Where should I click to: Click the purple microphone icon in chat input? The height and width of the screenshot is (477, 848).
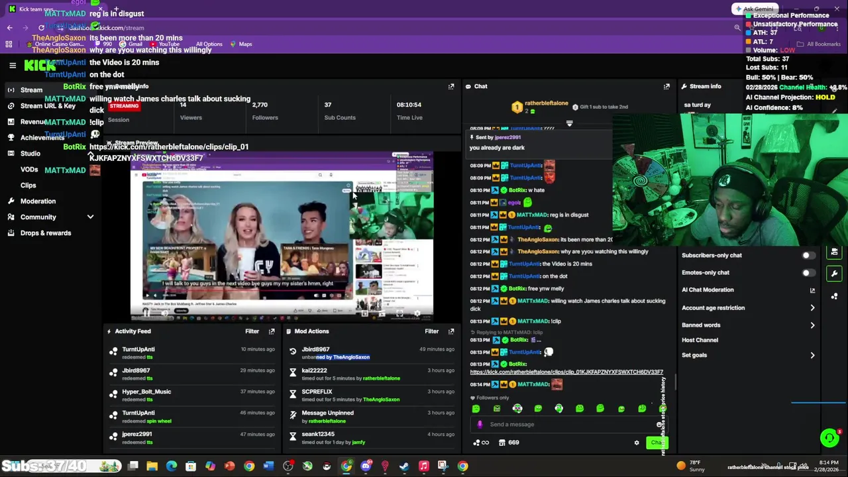pos(480,425)
